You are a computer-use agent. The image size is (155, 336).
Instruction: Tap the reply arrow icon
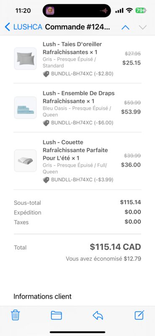point(98,315)
